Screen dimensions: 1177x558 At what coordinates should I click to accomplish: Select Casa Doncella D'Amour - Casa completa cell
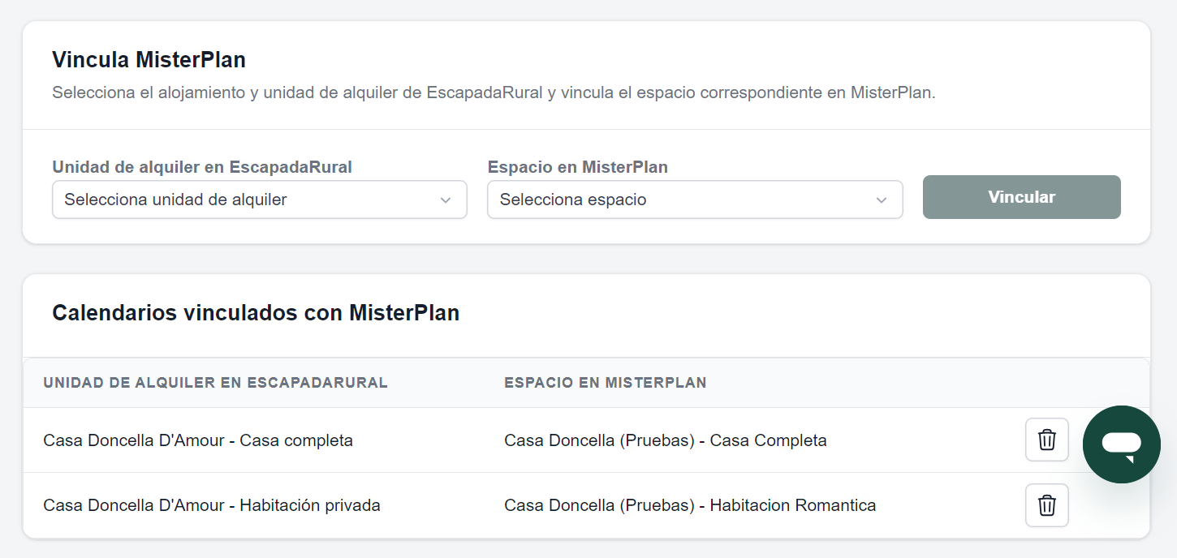[x=198, y=440]
